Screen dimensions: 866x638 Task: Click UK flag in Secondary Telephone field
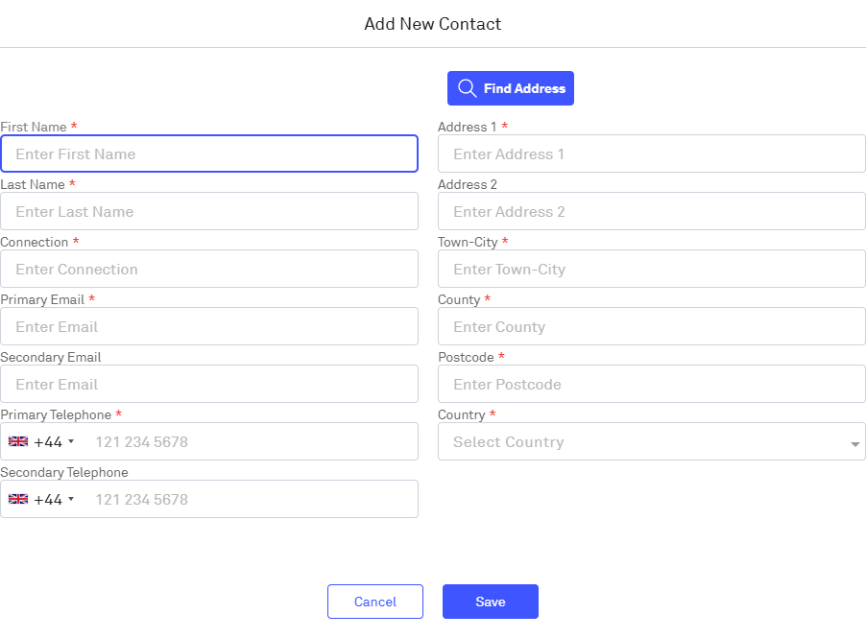click(18, 500)
